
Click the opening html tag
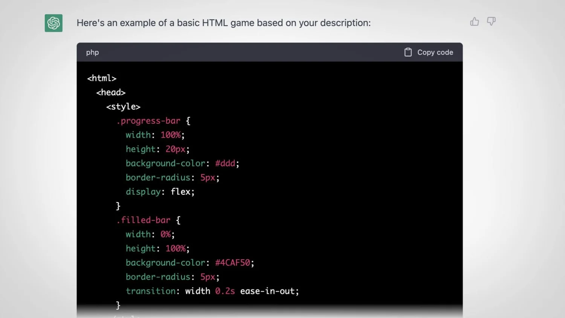(x=101, y=78)
